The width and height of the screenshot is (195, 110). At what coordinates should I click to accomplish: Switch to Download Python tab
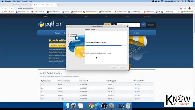[44, 5]
